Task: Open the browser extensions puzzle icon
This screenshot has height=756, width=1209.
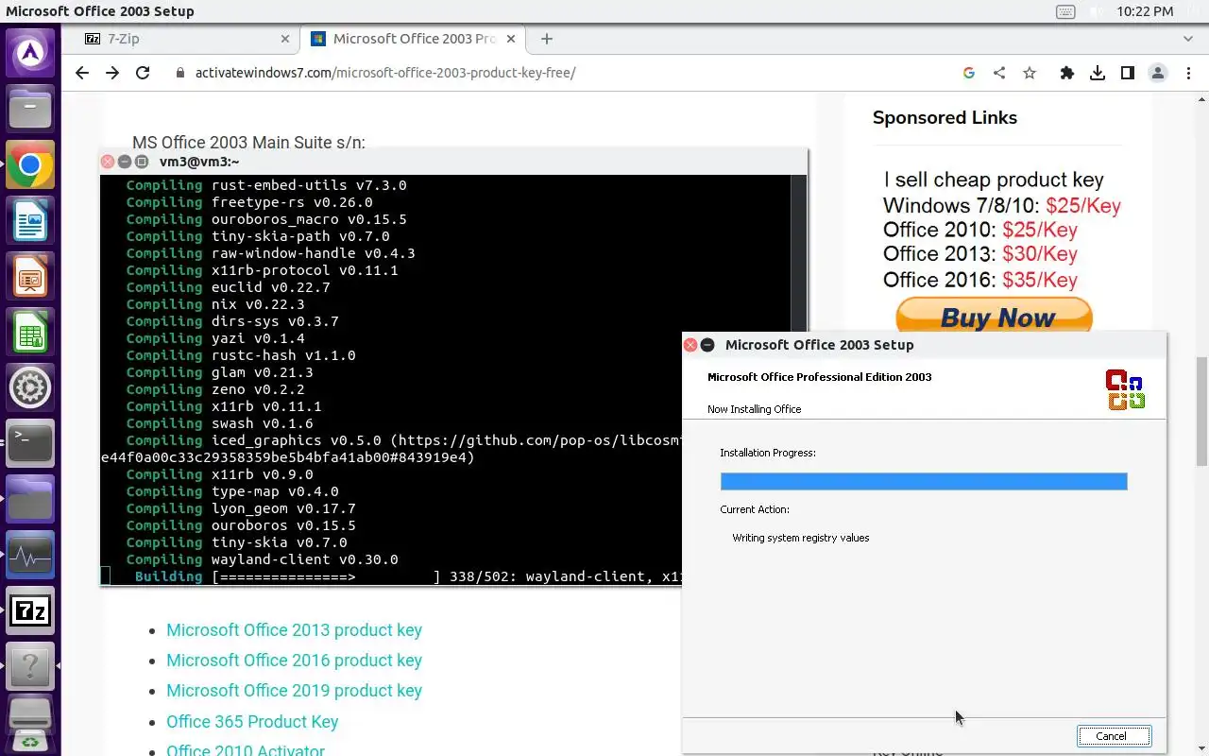Action: (1067, 73)
